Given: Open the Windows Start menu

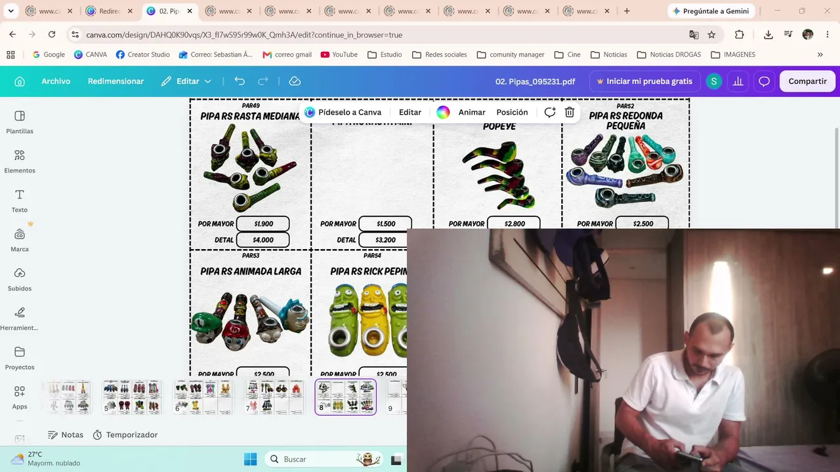Looking at the screenshot, I should point(251,459).
